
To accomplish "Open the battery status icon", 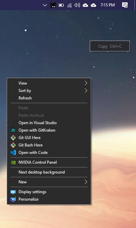I will click(x=61, y=5).
